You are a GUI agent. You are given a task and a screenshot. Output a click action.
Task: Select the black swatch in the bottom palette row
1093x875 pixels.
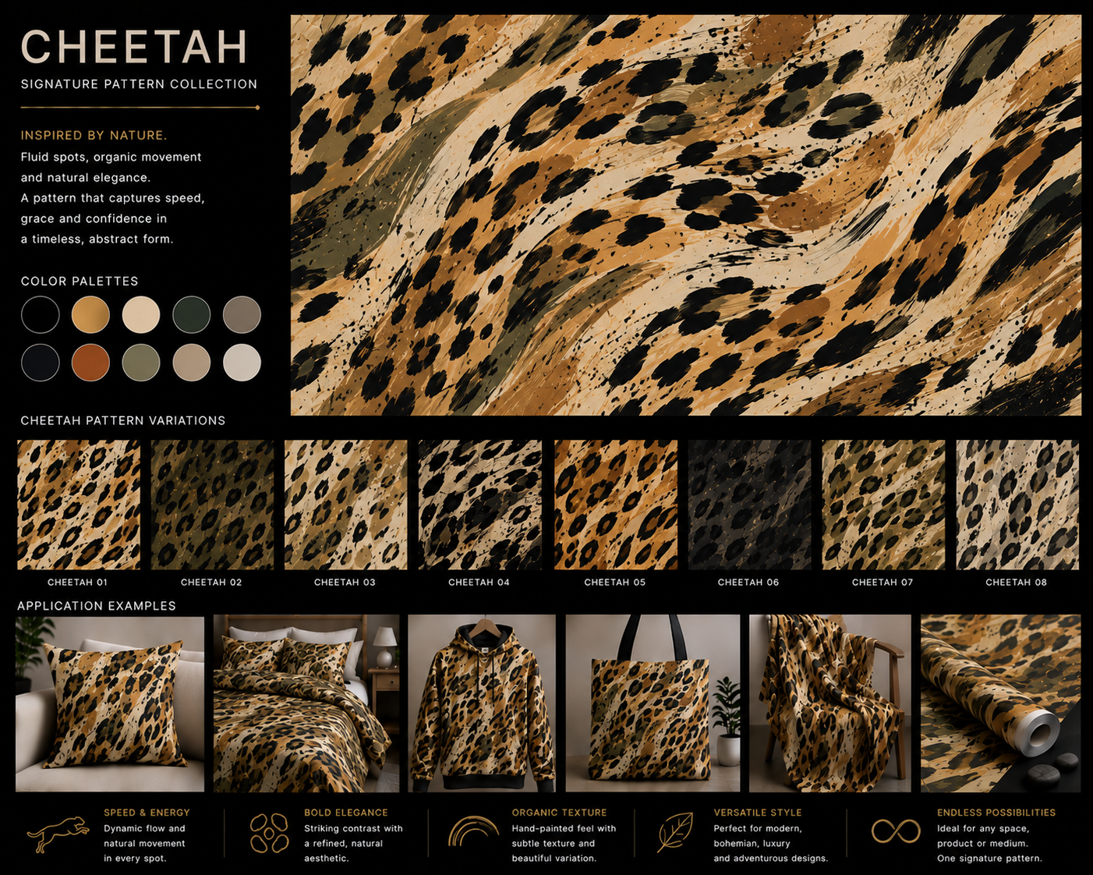pyautogui.click(x=41, y=363)
